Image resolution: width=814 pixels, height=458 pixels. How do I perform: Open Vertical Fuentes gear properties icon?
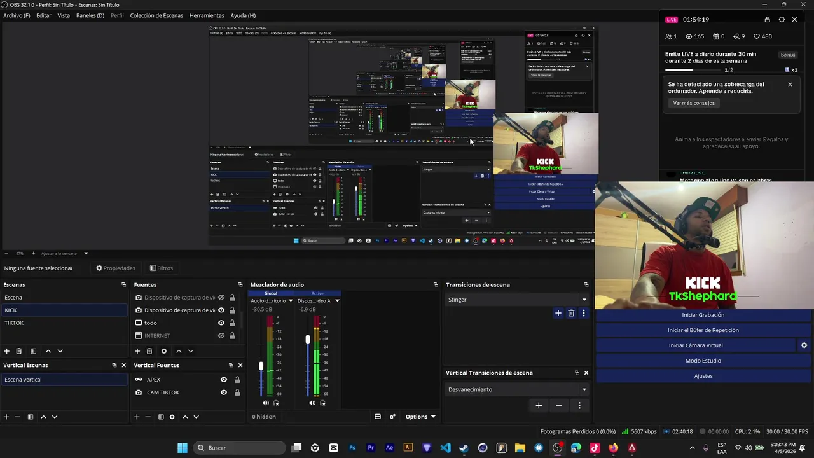172,417
